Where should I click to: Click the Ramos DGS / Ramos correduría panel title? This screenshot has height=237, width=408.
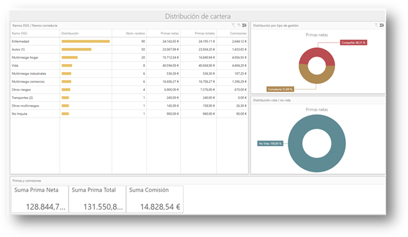tap(35, 26)
